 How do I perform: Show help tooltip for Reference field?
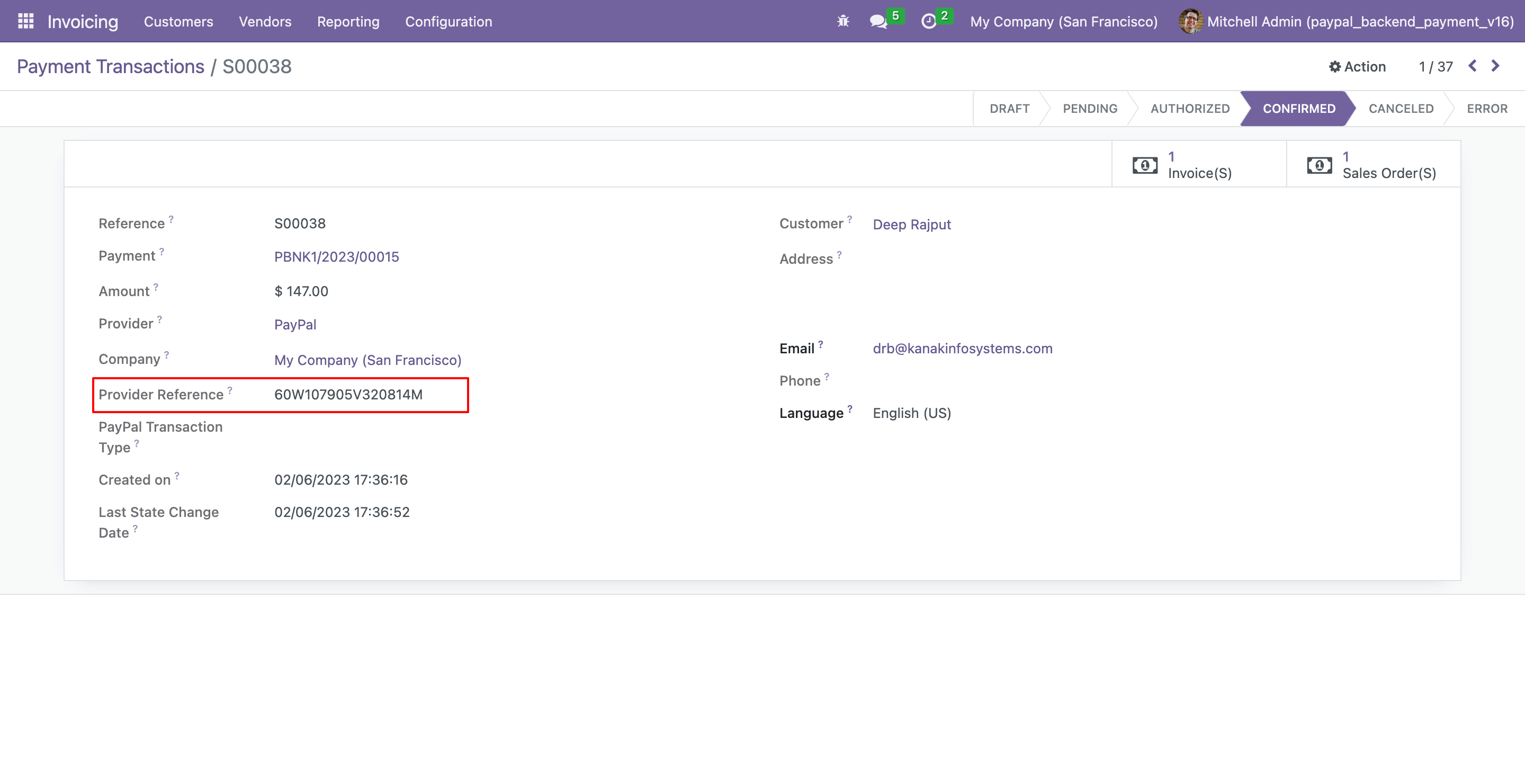point(171,219)
